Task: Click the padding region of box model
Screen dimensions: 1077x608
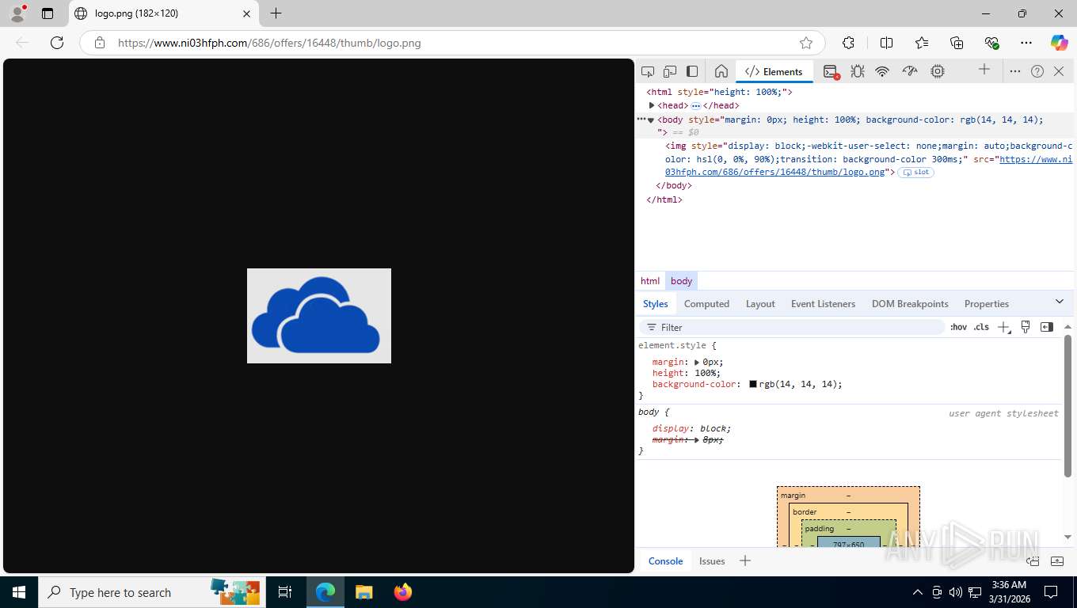Action: pos(820,529)
